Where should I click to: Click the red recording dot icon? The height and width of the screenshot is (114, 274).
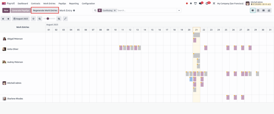[x=187, y=3]
